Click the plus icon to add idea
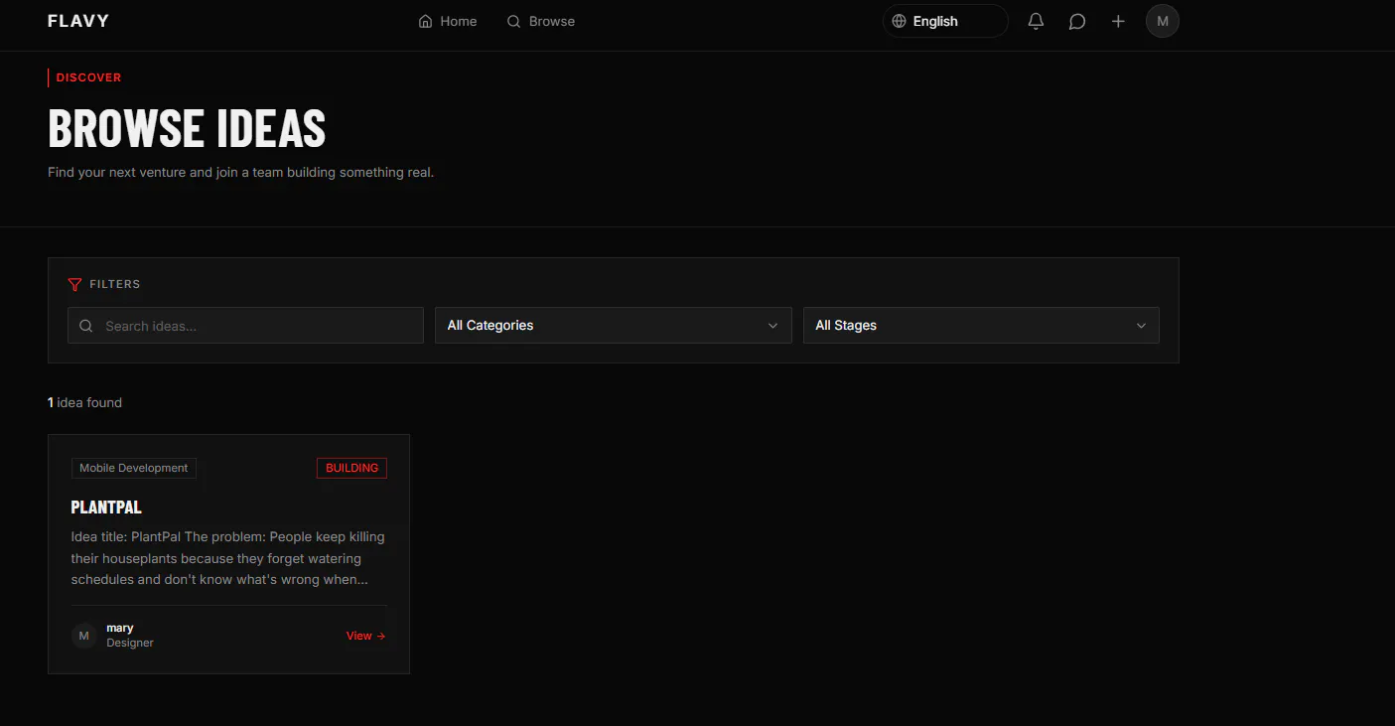1395x726 pixels. click(1118, 21)
